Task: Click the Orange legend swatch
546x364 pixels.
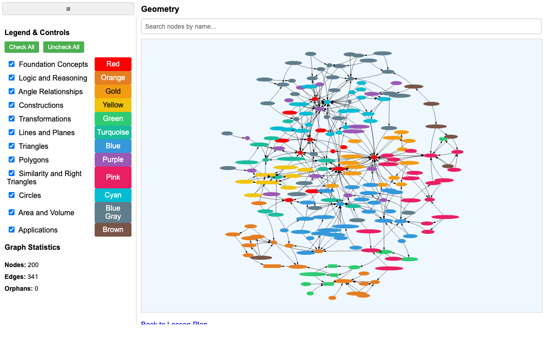Action: pyautogui.click(x=112, y=77)
